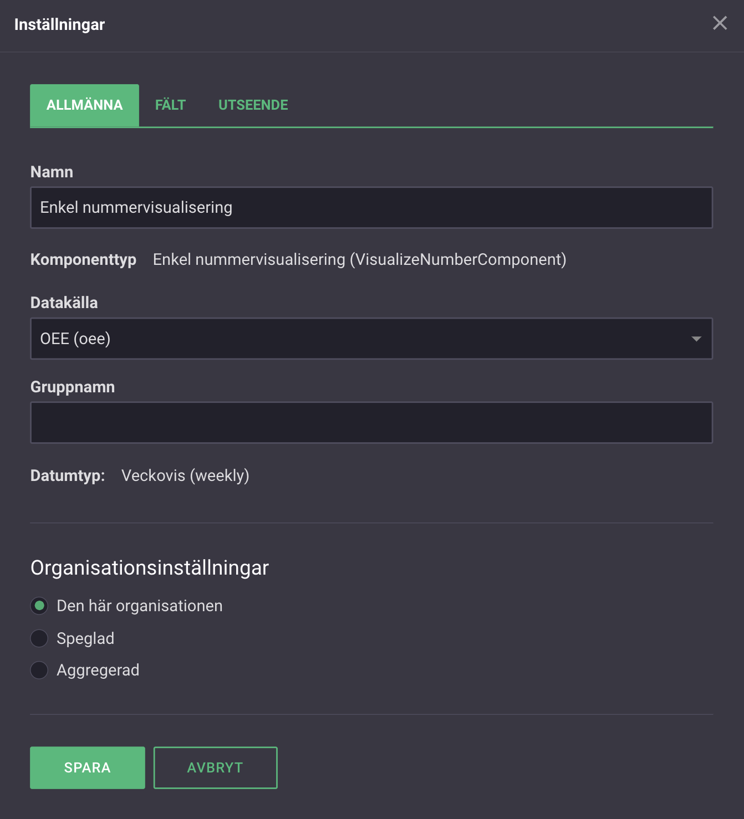Open the Fält tab
Image resolution: width=744 pixels, height=819 pixels.
coord(170,105)
